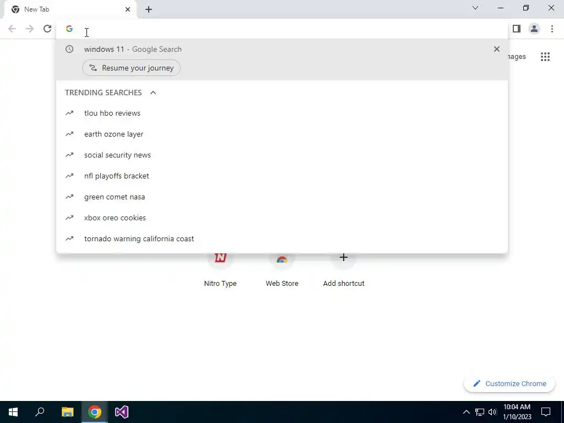The image size is (564, 423).
Task: Open Windows taskbar search
Action: [x=40, y=412]
